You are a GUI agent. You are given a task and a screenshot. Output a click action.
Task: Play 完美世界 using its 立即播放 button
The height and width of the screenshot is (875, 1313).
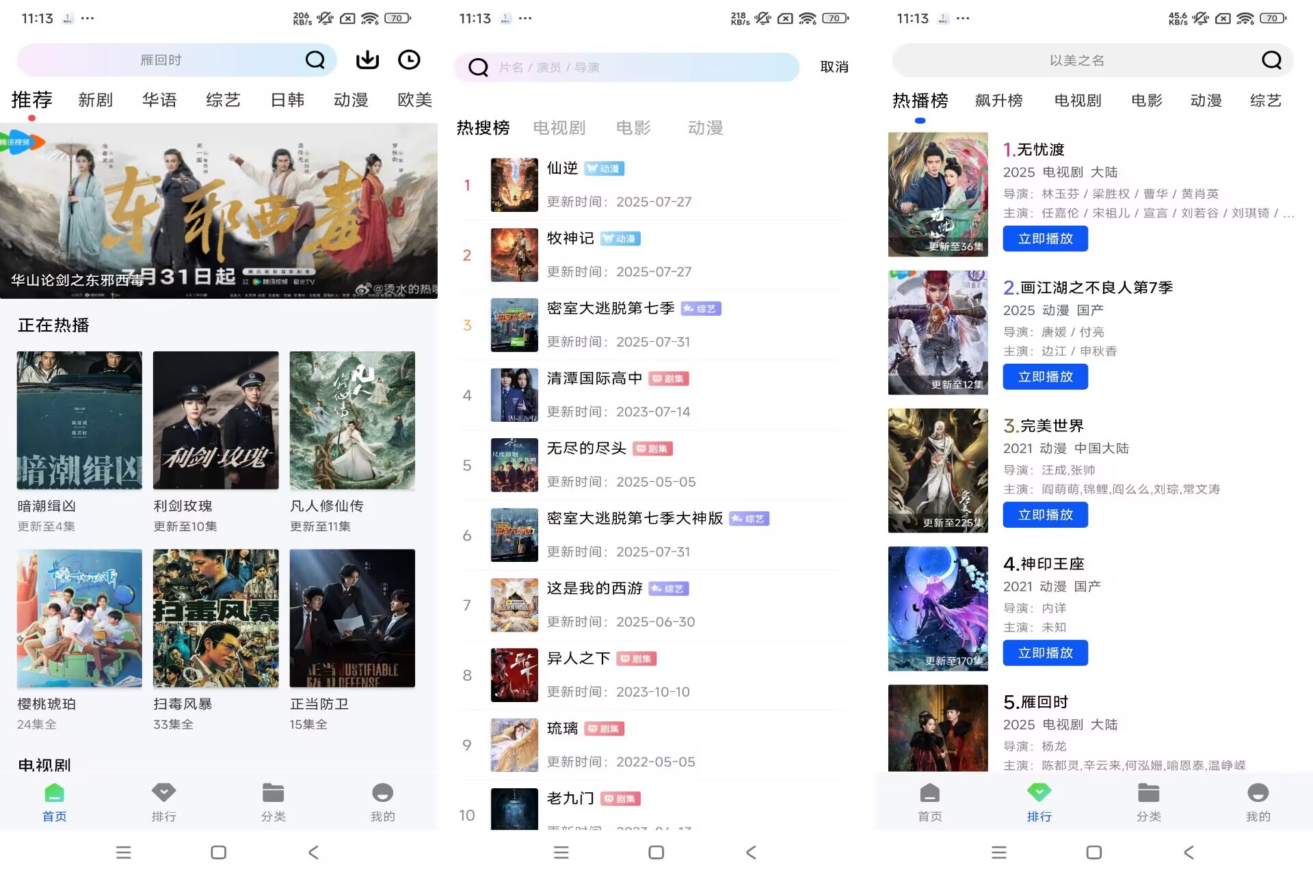tap(1045, 515)
